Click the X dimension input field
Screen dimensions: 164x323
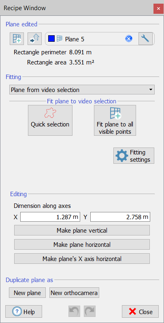(x=50, y=217)
